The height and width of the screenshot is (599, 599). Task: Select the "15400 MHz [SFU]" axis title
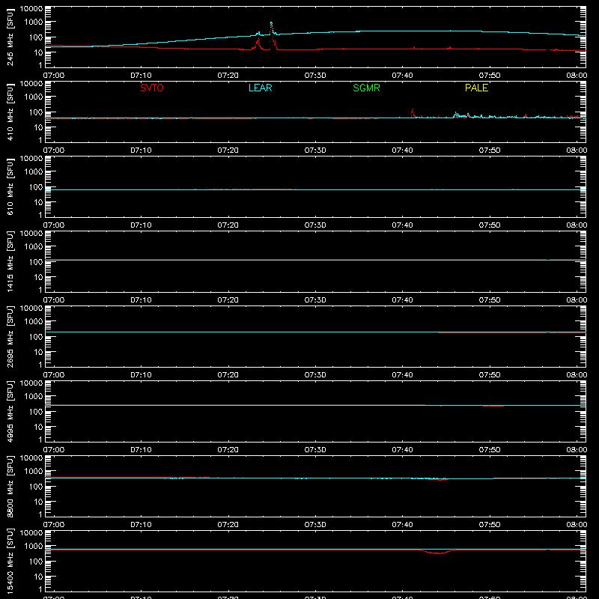(10, 561)
